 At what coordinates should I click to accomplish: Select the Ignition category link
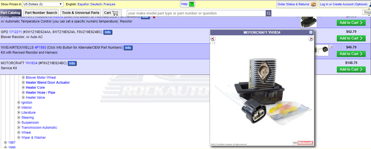tap(27, 103)
